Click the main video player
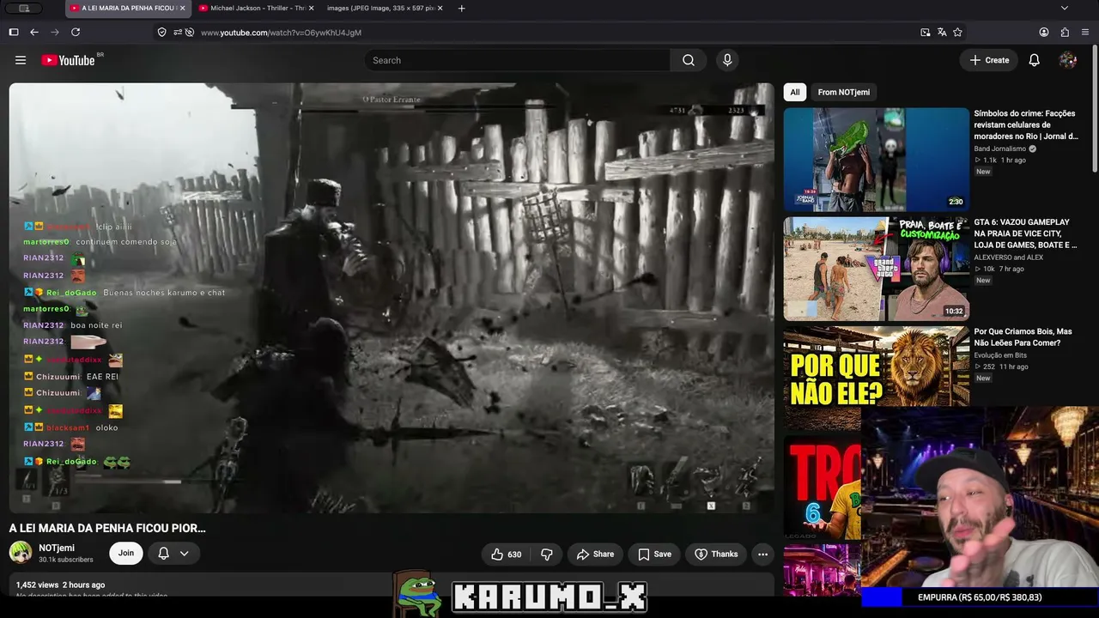 pyautogui.click(x=392, y=298)
